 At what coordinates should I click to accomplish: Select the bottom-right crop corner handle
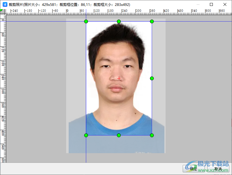[152, 135]
